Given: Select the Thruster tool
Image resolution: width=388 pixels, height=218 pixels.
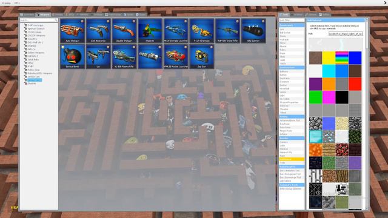Looking at the screenshot, I should point(292,109).
